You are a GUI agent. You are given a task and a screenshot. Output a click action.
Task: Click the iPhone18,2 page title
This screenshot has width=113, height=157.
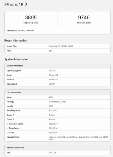pyautogui.click(x=16, y=5)
